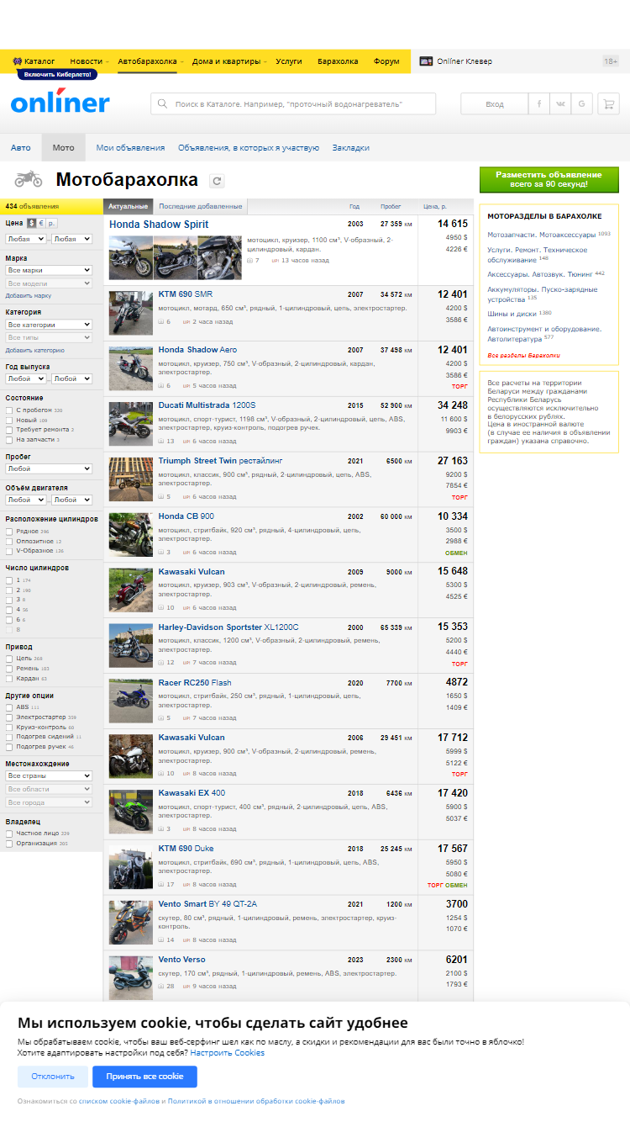This screenshot has width=630, height=1122.
Task: Open the minimum engine volume dropdown
Action: (25, 500)
